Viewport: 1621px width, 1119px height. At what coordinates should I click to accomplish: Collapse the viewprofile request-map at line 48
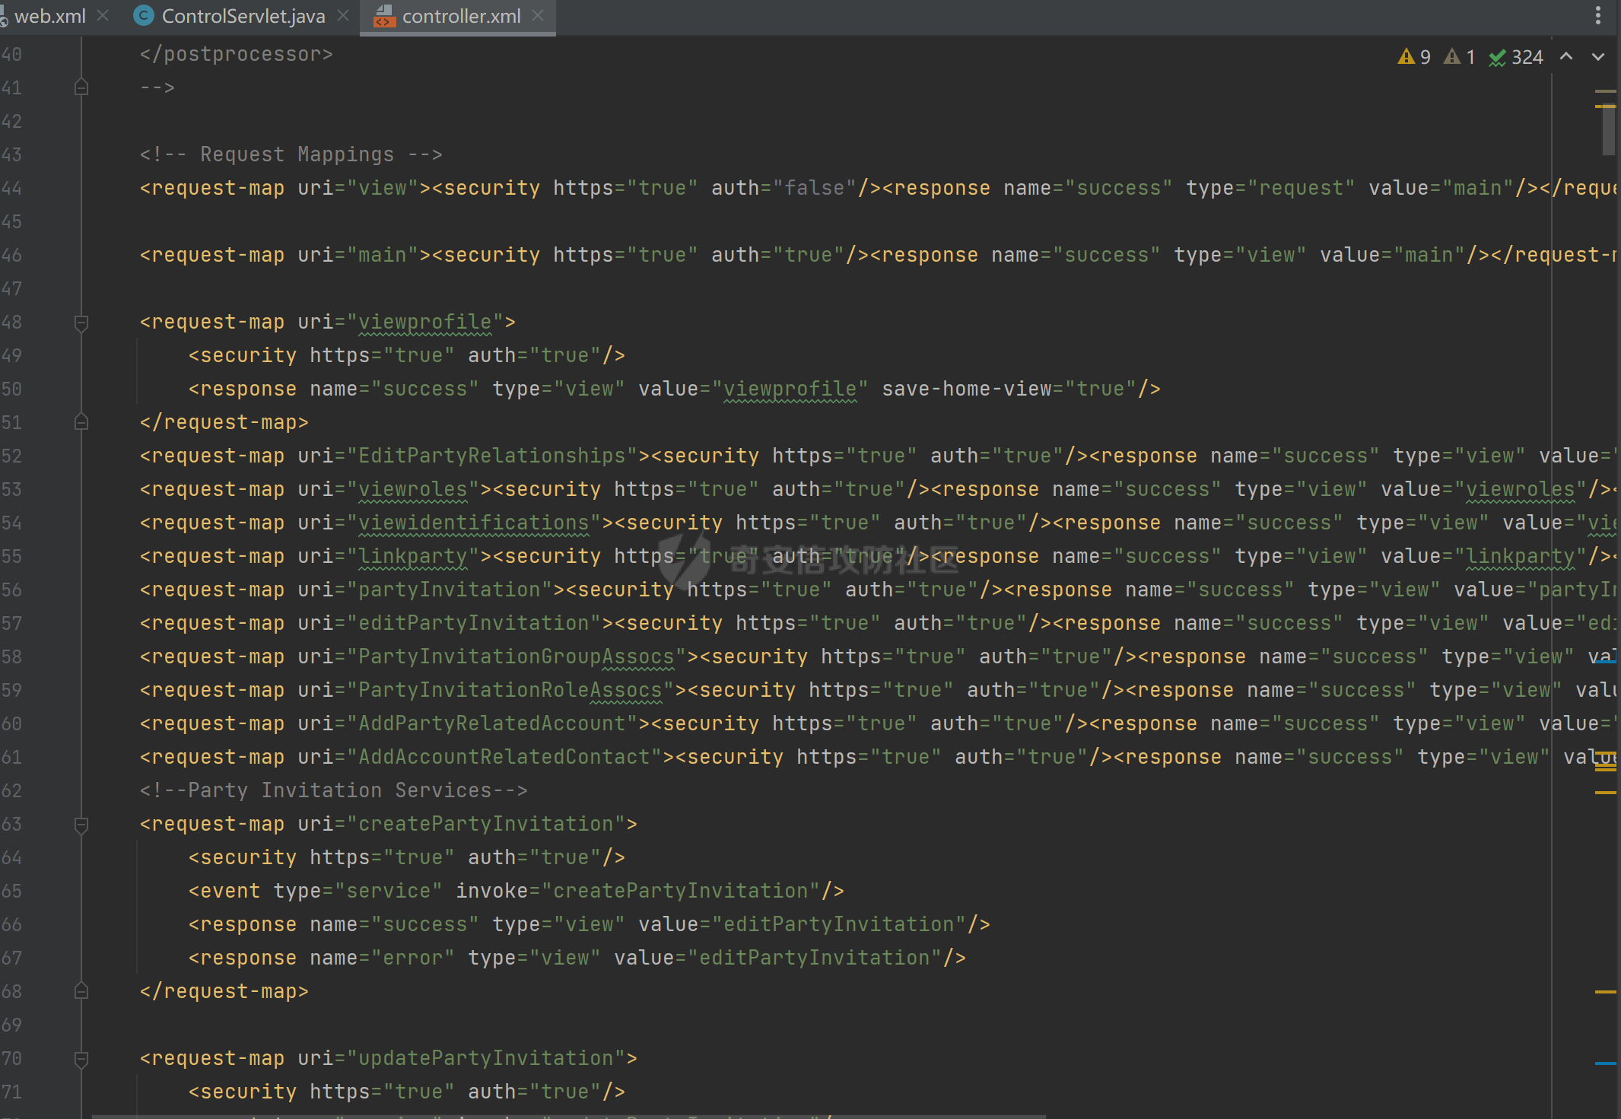(81, 323)
